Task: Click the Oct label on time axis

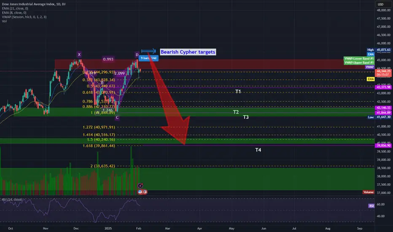Action: coord(11,229)
